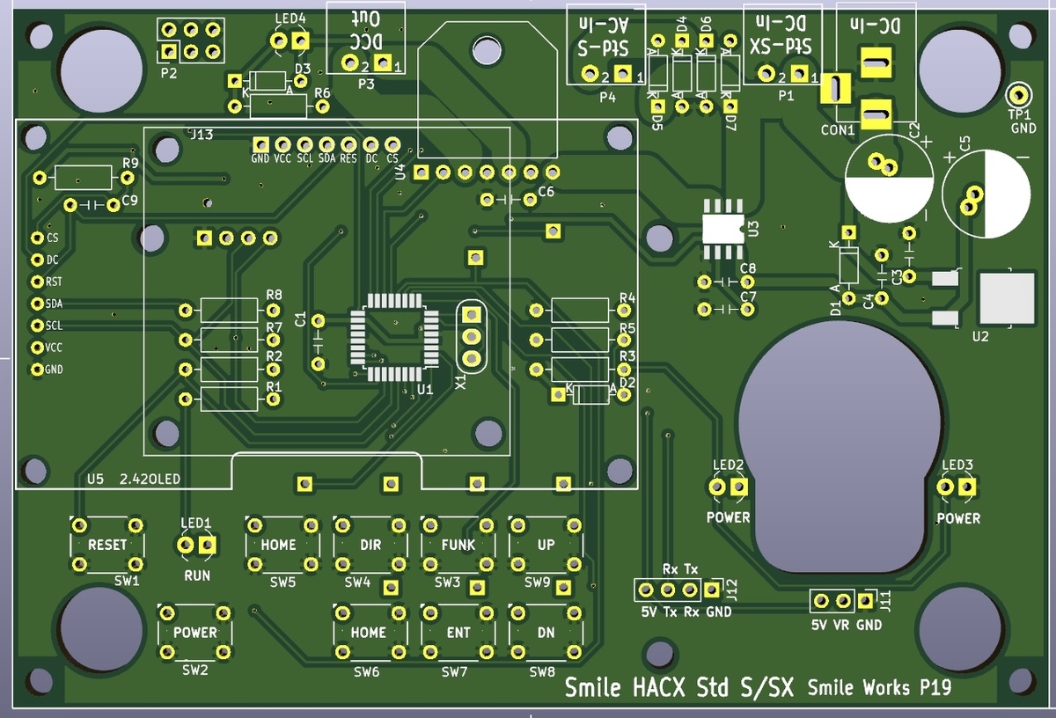Viewport: 1056px width, 718px height.
Task: Click the D2 diode
Action: coord(590,395)
